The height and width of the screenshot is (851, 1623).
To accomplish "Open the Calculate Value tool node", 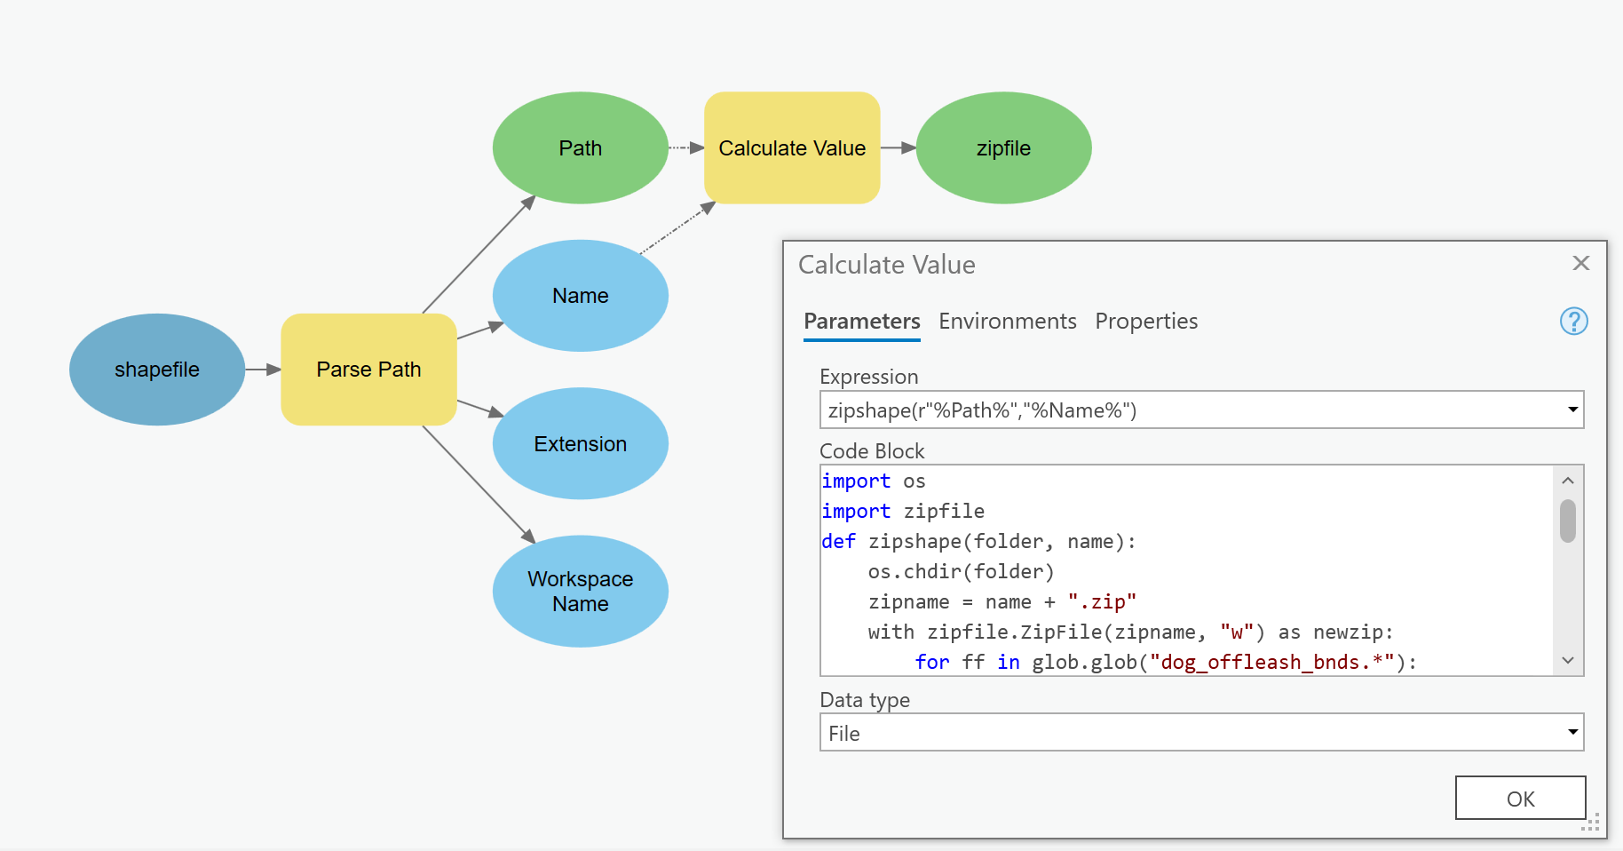I will (x=791, y=147).
